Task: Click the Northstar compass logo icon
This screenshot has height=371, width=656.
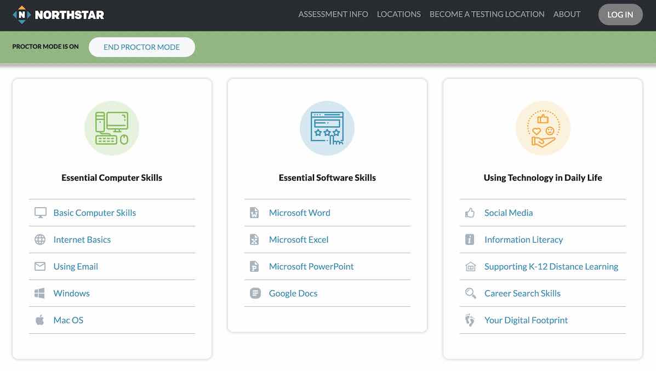Action: (x=22, y=15)
